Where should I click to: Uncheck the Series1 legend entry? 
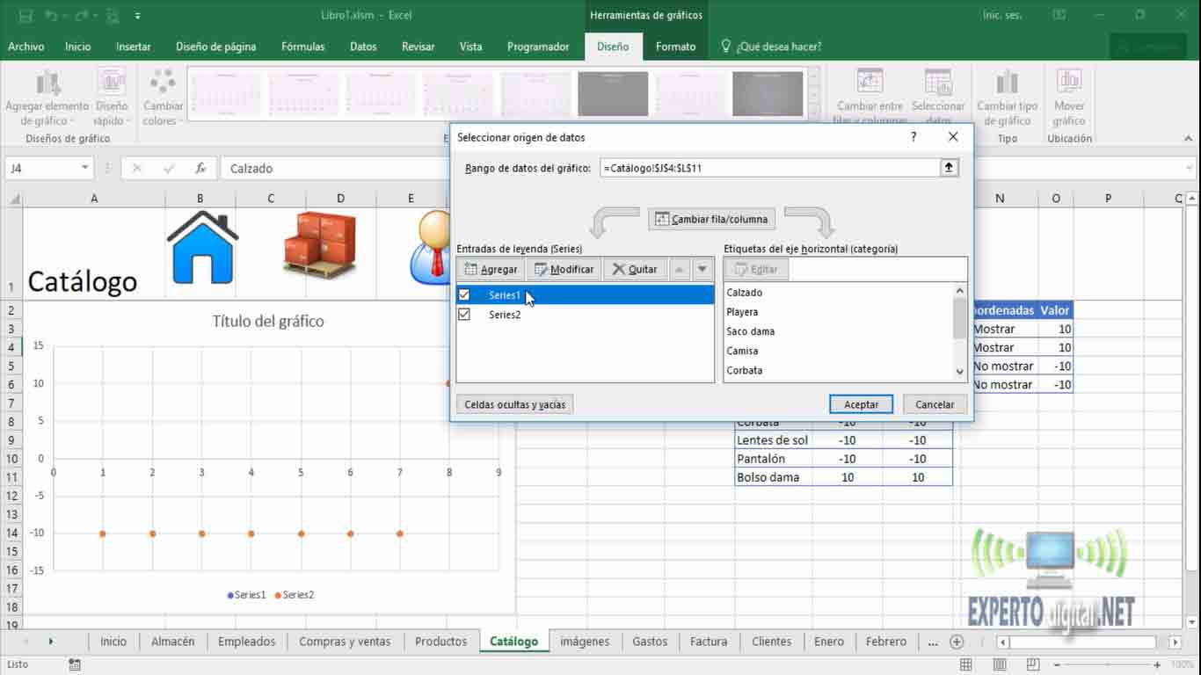464,294
